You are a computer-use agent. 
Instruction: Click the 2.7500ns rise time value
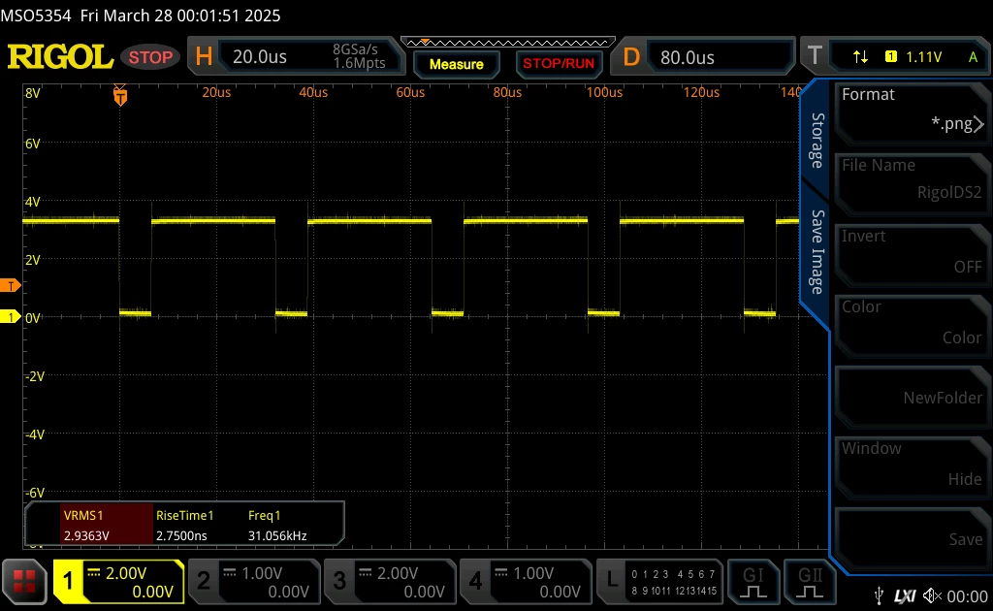click(181, 535)
